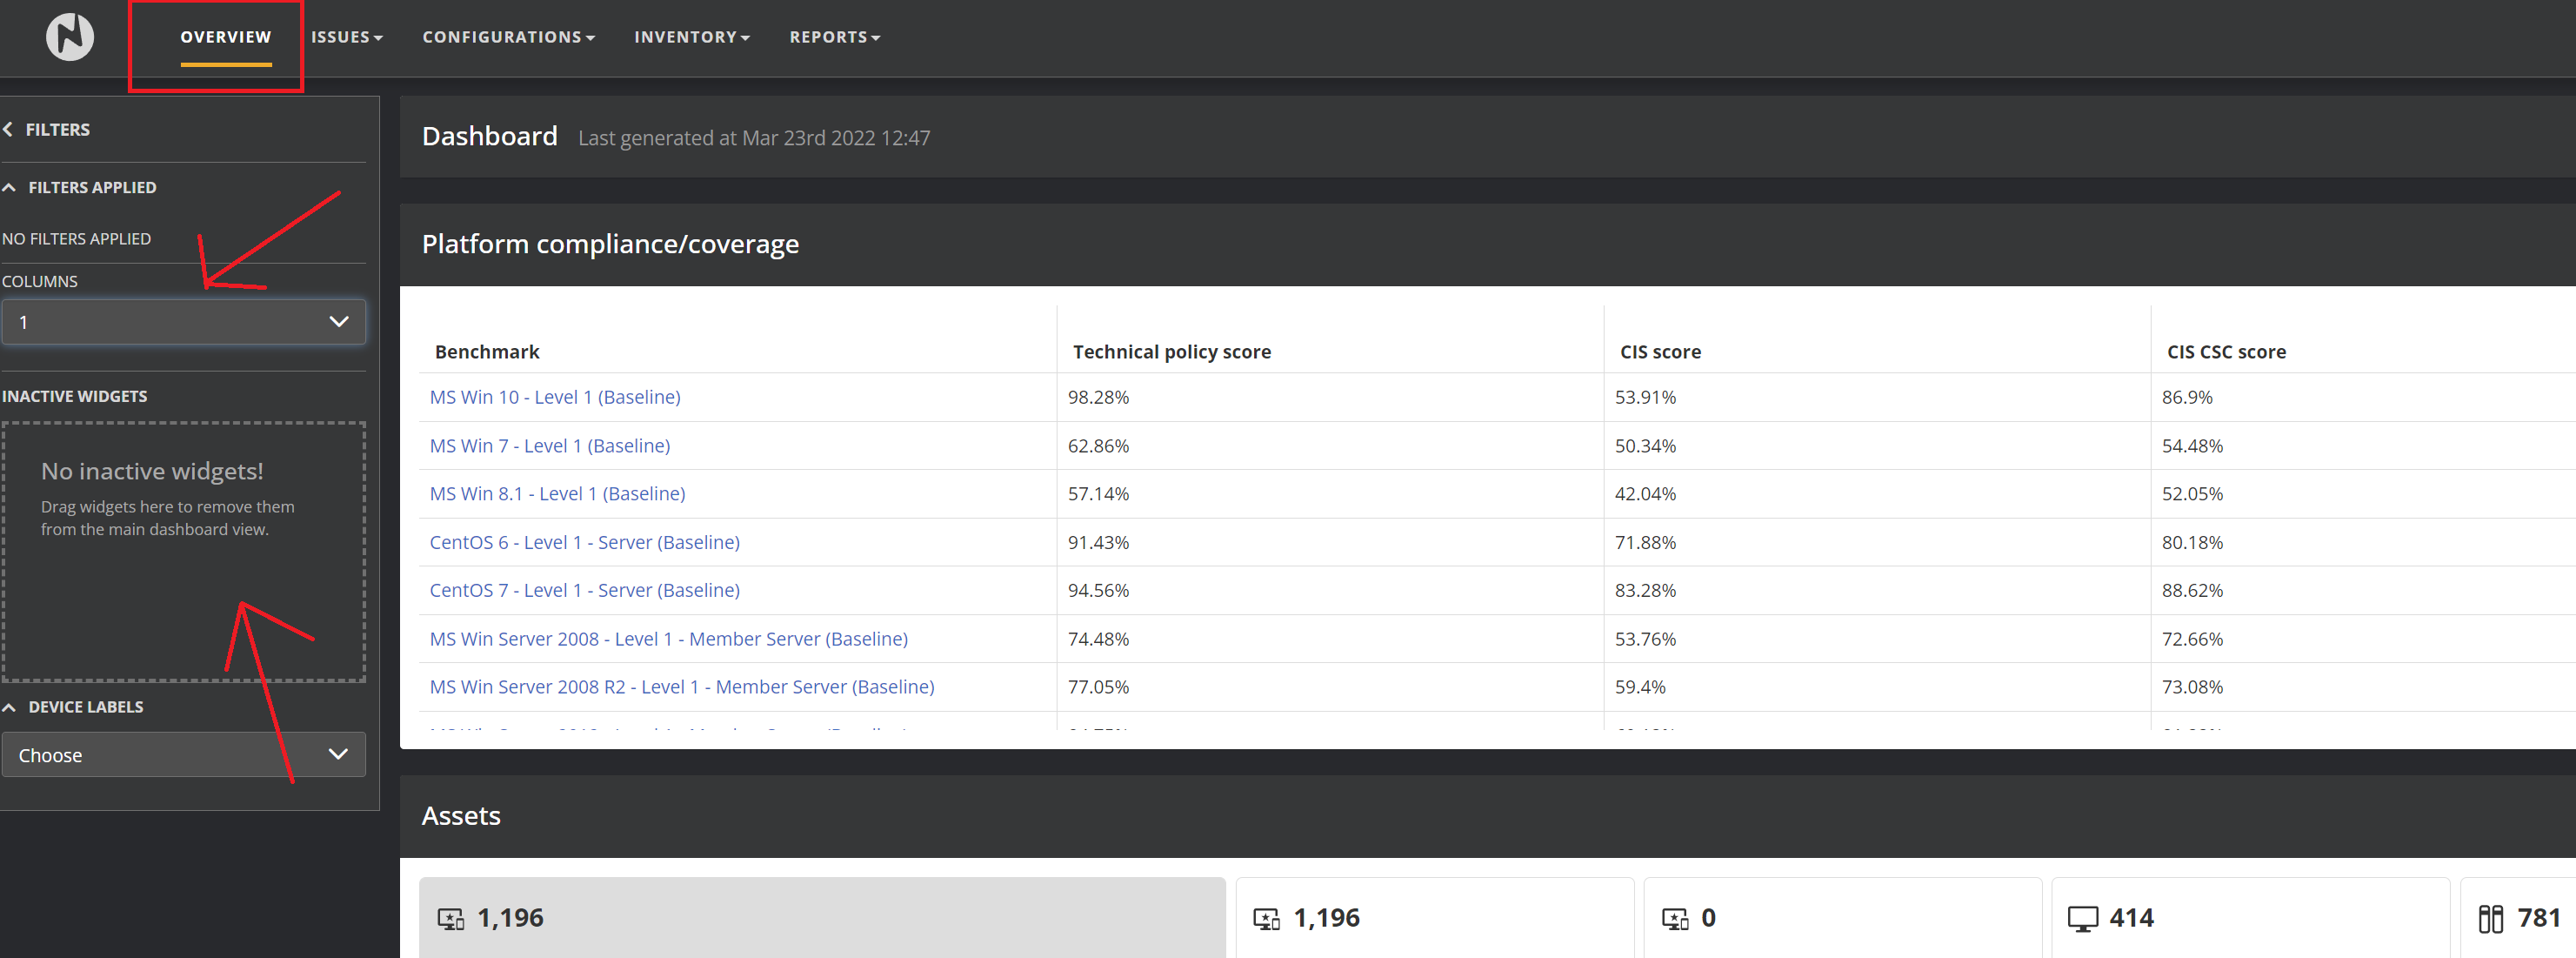Open the INVENTORY menu
This screenshot has width=2576, height=958.
coord(691,37)
